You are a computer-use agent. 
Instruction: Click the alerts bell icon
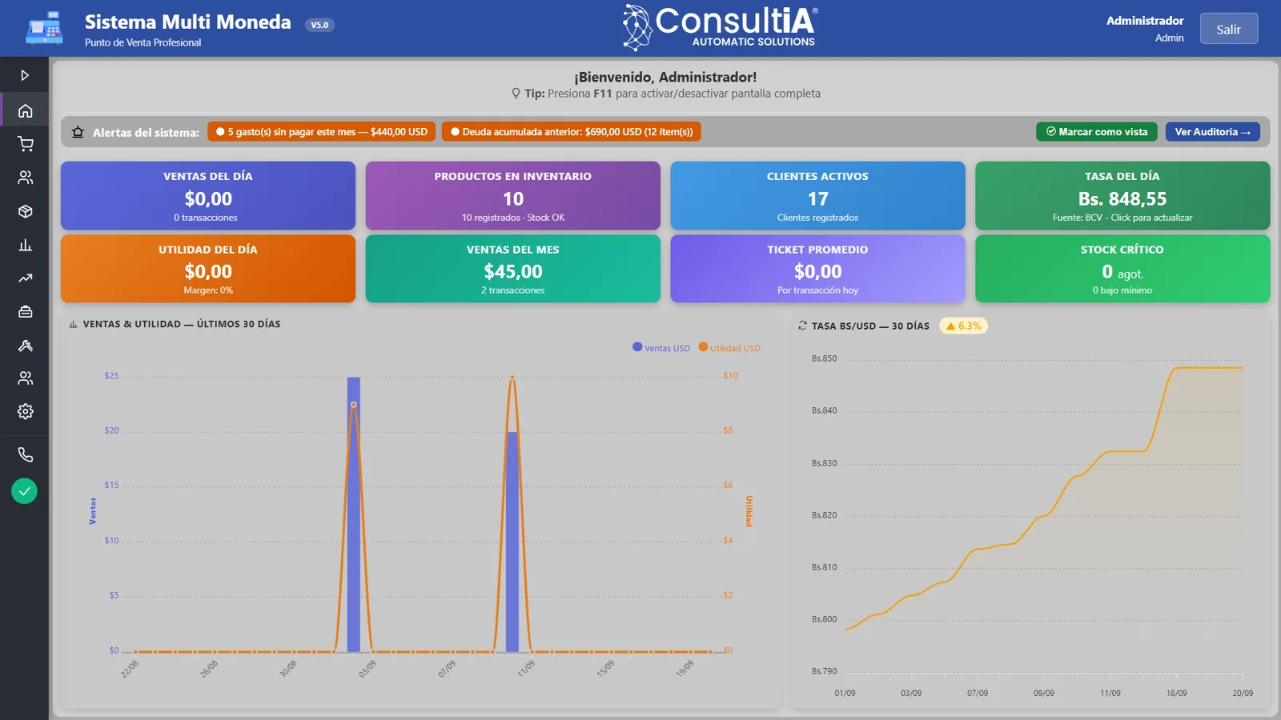tap(78, 132)
